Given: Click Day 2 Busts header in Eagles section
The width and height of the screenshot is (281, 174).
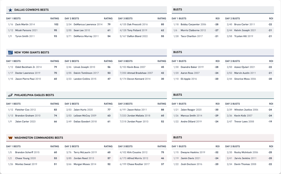Looking at the screenshot, I should [x=233, y=104].
